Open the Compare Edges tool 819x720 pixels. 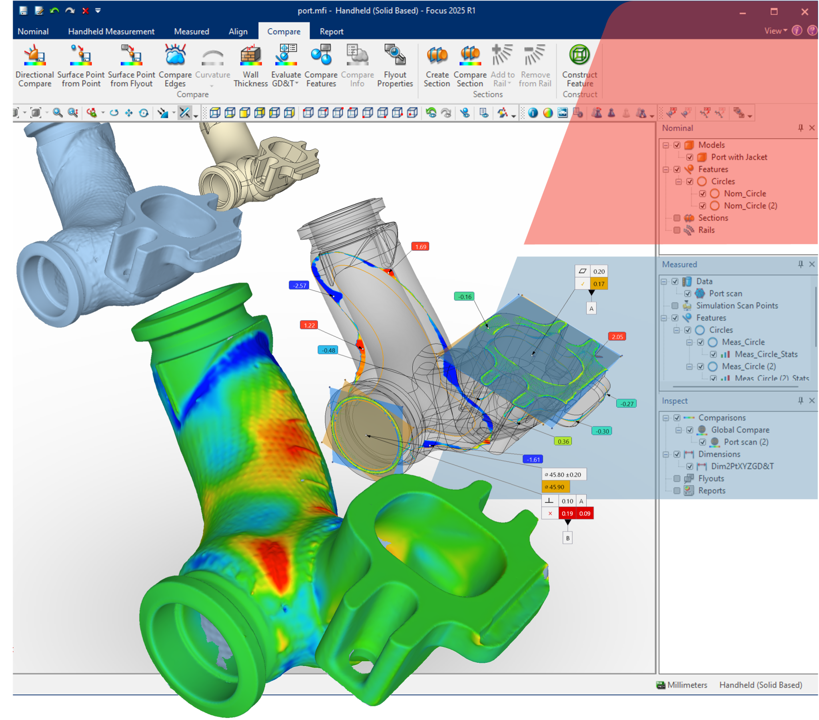click(x=175, y=66)
